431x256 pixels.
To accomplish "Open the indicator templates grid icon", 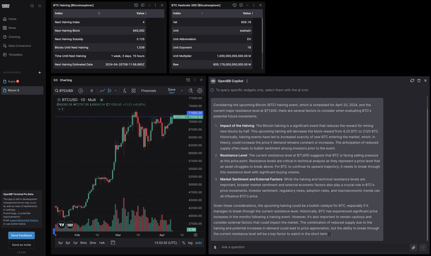I will pyautogui.click(x=134, y=91).
